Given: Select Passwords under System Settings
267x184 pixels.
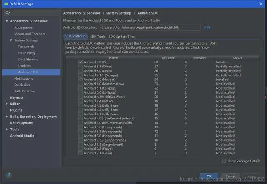Looking at the screenshot, I should coord(26,47).
